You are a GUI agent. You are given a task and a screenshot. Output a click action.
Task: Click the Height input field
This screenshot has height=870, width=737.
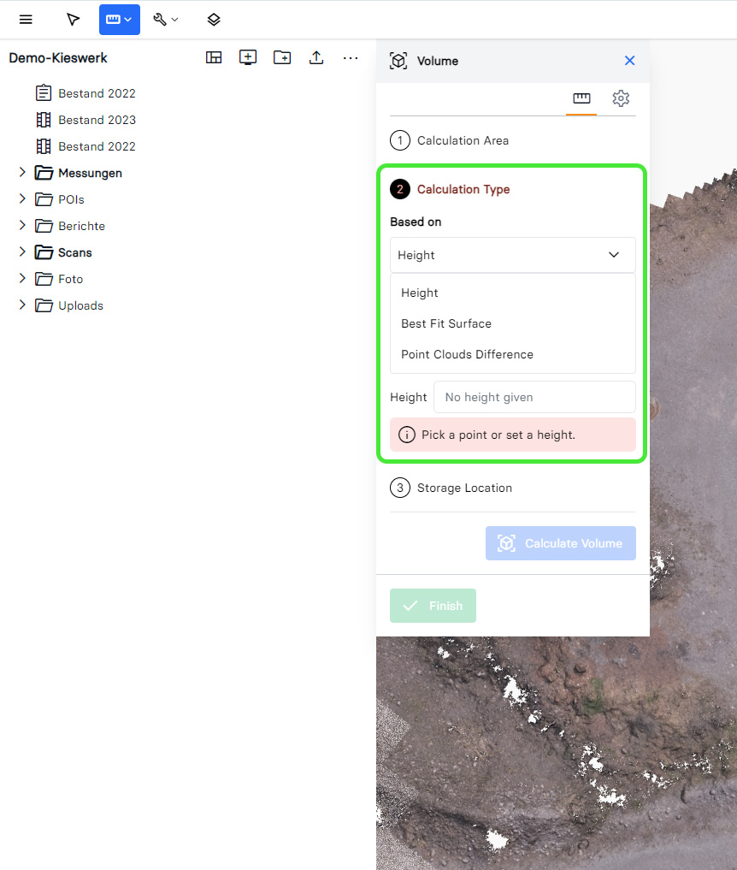tap(534, 397)
